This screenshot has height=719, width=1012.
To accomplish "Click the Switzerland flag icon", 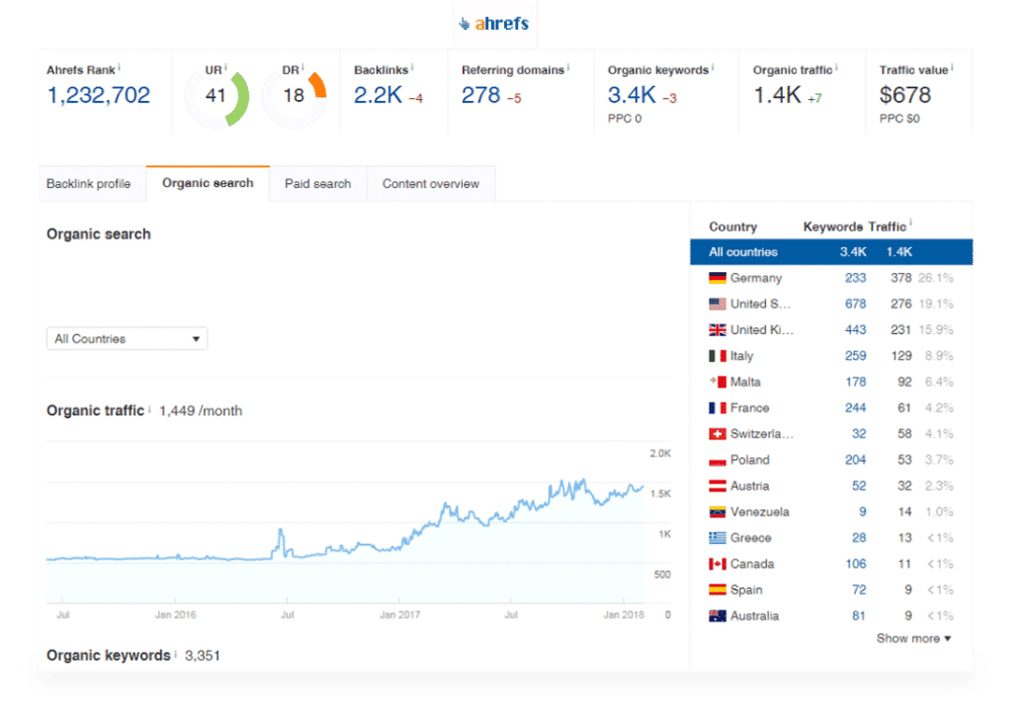I will coord(717,434).
